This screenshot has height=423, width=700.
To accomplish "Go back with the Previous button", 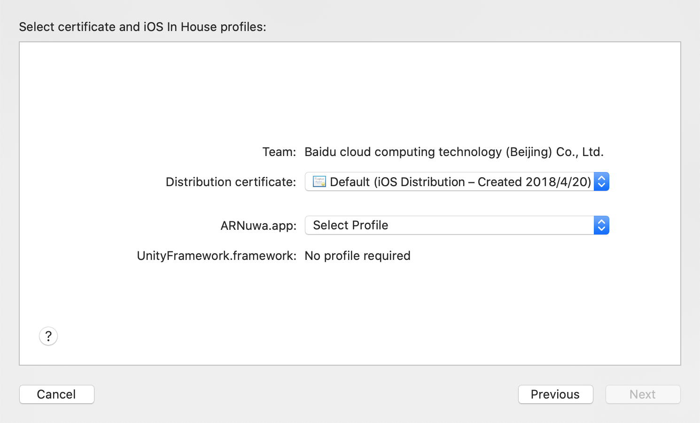I will [555, 394].
